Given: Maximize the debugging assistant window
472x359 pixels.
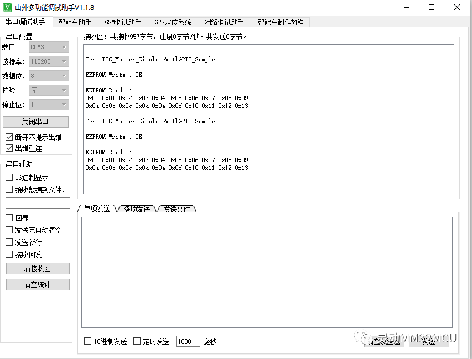Looking at the screenshot, I should coord(432,7).
